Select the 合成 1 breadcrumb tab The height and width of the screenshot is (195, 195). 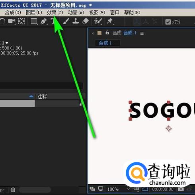click(x=107, y=43)
